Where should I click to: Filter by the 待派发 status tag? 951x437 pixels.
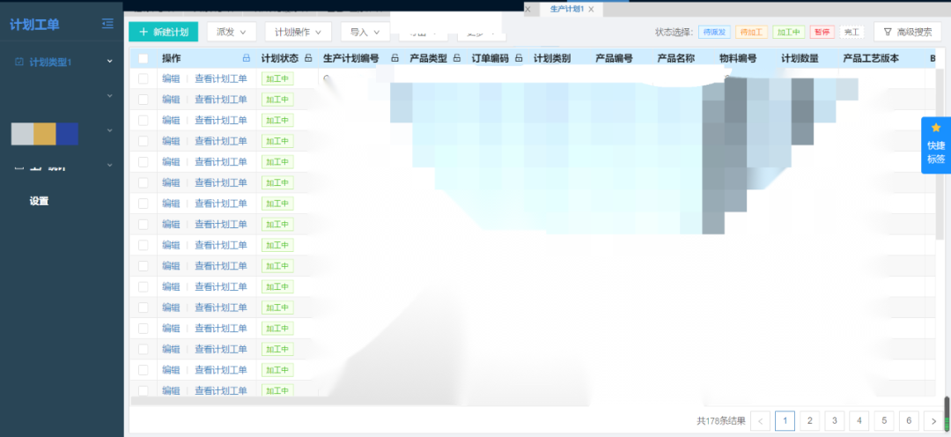714,32
